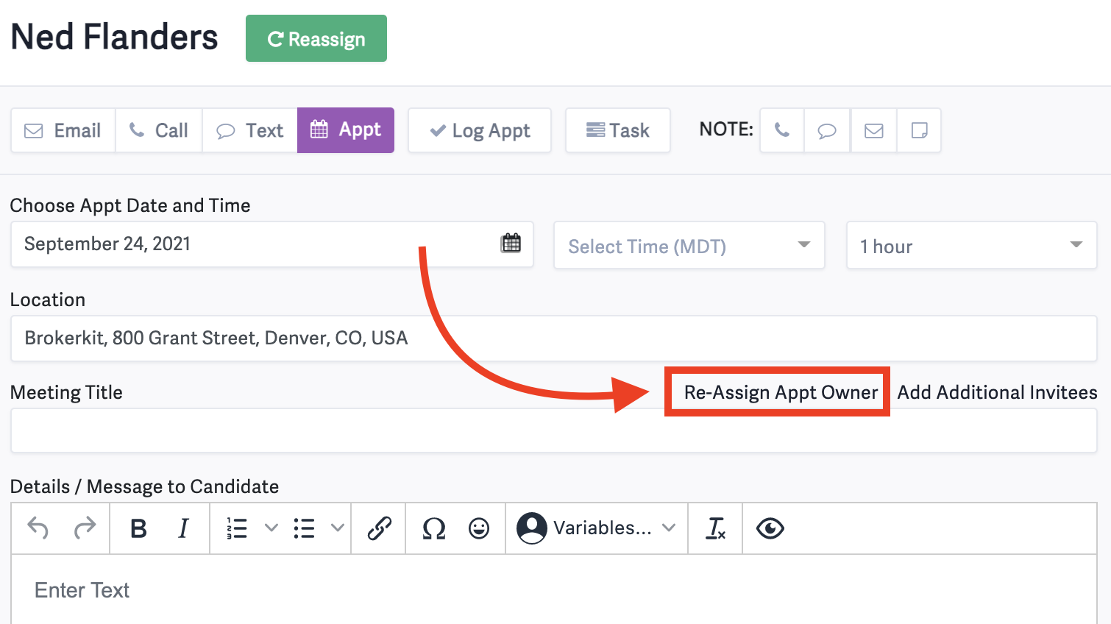The width and height of the screenshot is (1111, 624).
Task: Switch to the Email tab
Action: point(63,130)
